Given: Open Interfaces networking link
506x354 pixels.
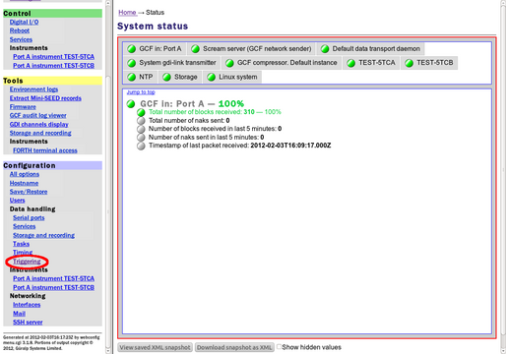Looking at the screenshot, I should (x=27, y=305).
